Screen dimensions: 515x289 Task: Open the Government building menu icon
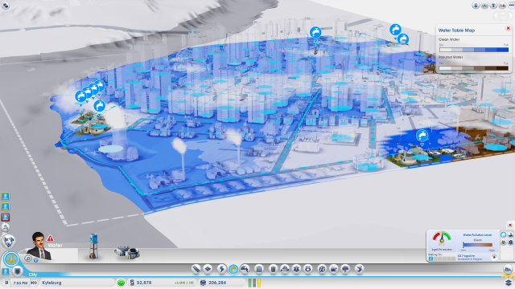[259, 269]
